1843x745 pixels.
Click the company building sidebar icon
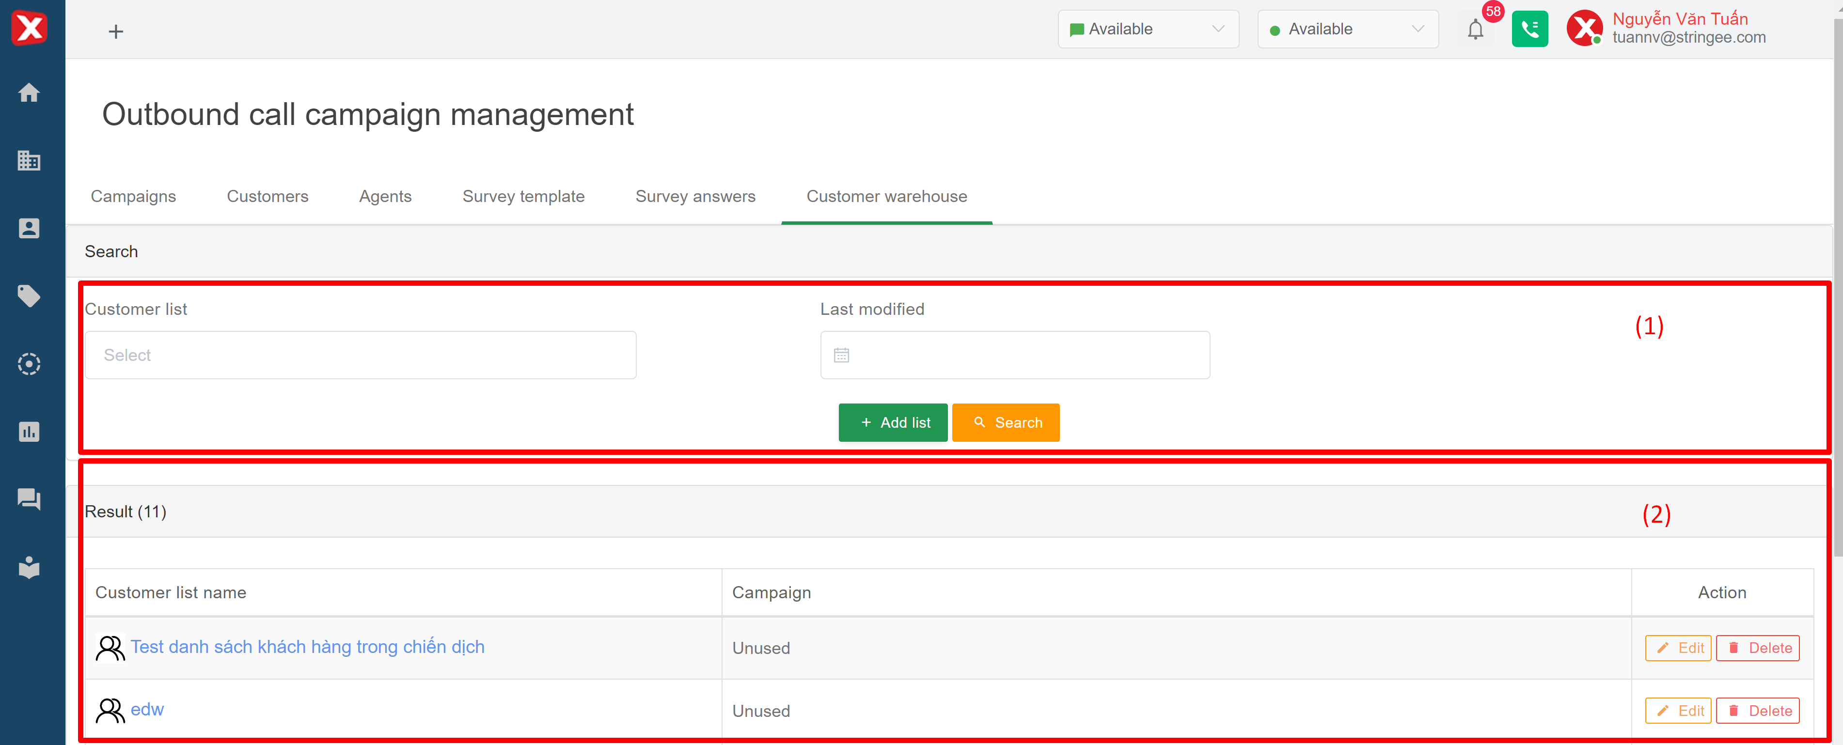pos(29,160)
